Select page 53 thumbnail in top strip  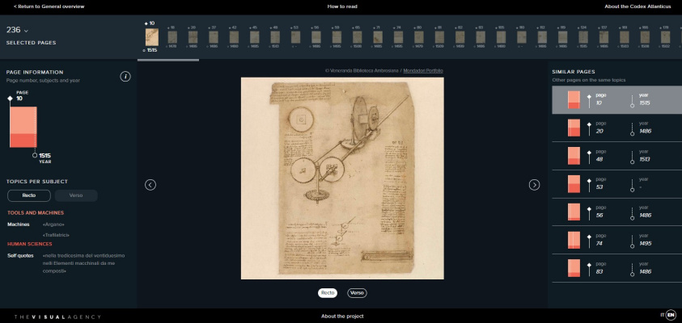tap(295, 37)
